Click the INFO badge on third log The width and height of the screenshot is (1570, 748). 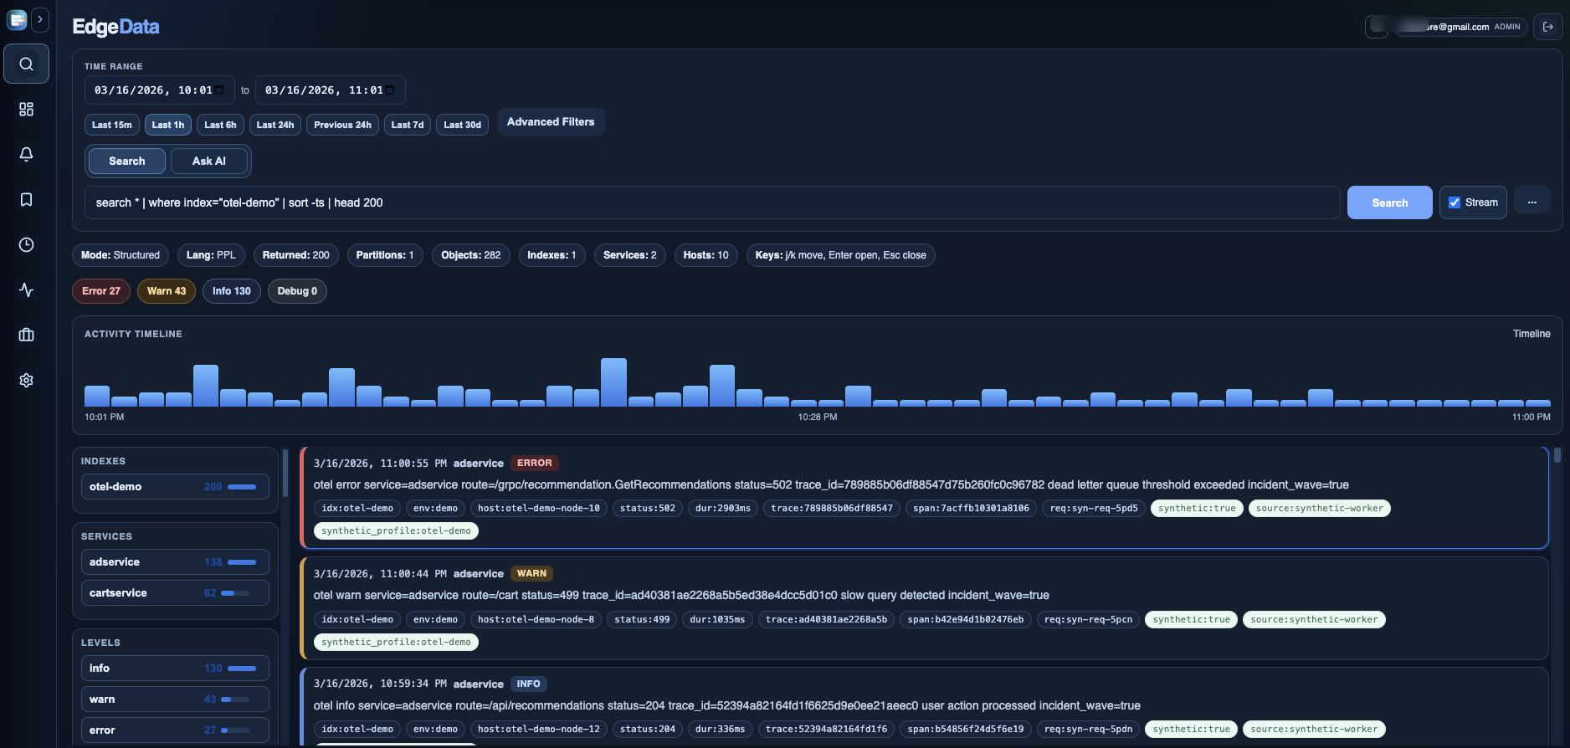528,684
